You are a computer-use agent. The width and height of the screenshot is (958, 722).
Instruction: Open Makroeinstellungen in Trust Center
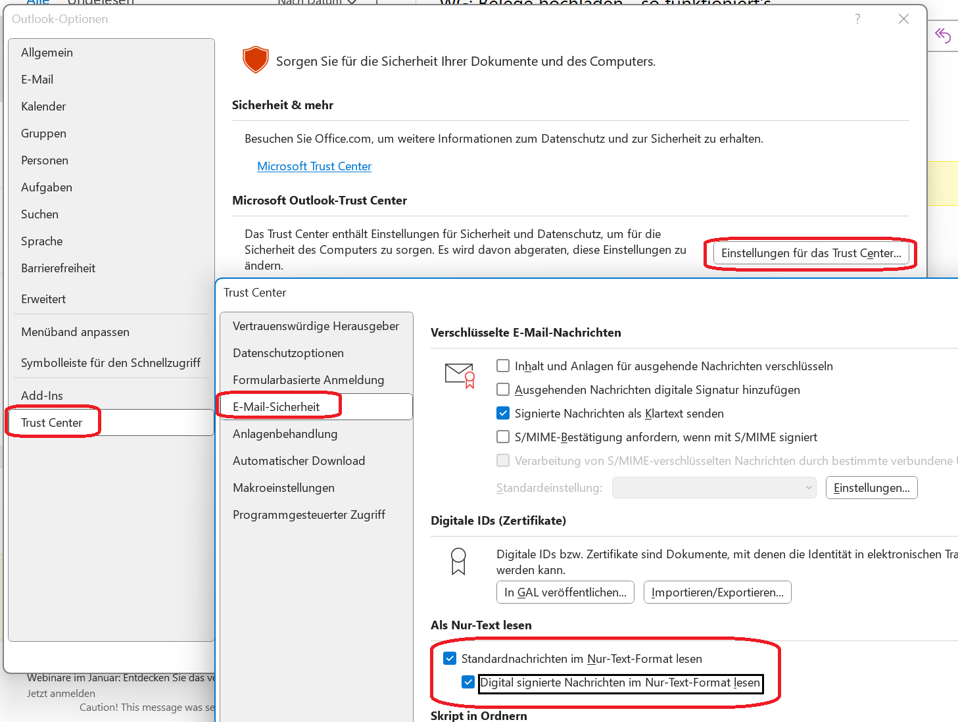[316, 488]
